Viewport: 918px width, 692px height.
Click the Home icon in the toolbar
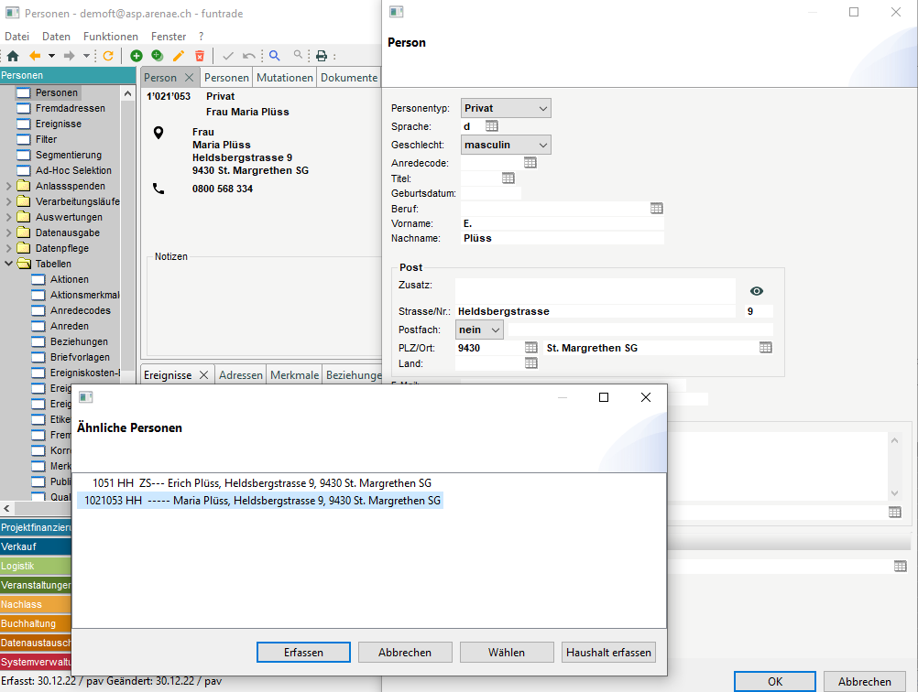tap(13, 56)
